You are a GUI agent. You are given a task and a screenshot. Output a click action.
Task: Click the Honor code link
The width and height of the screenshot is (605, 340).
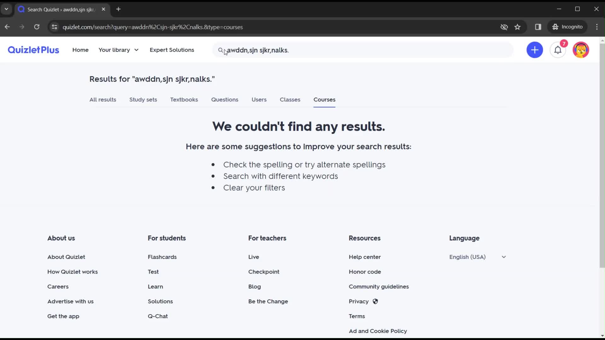365,271
